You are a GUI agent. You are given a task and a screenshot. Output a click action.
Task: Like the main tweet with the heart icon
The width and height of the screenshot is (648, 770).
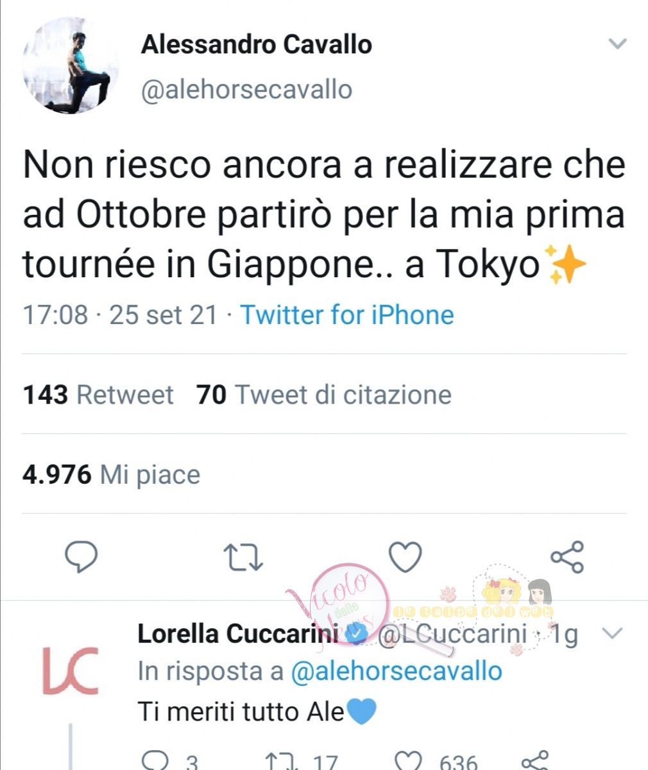pyautogui.click(x=406, y=556)
